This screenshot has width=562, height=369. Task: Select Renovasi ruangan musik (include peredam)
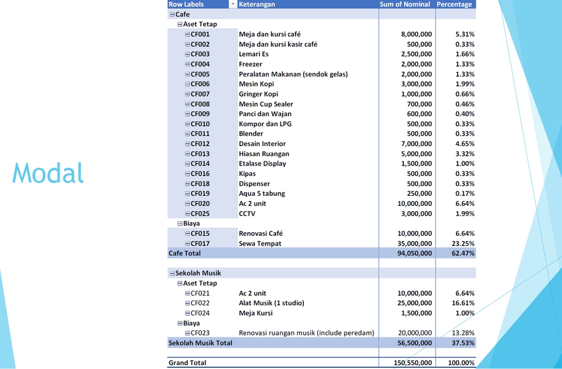[306, 333]
